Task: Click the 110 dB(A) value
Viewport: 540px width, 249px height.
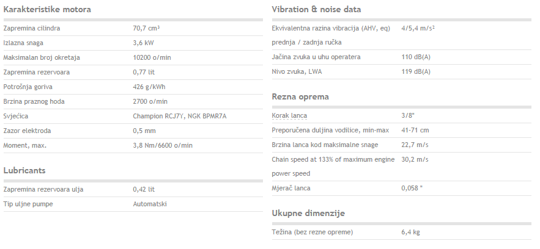Action: pos(416,57)
